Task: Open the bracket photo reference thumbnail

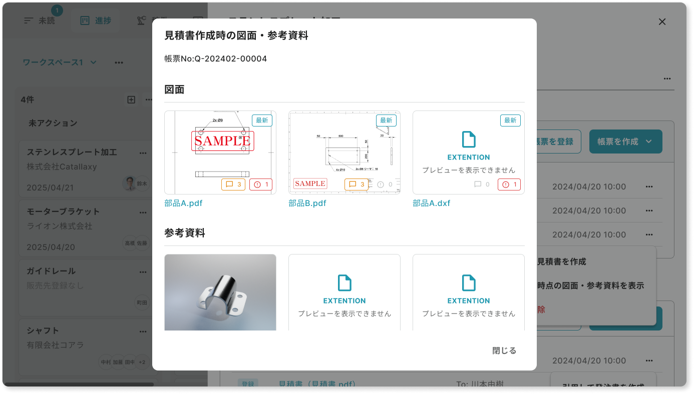Action: (x=220, y=292)
